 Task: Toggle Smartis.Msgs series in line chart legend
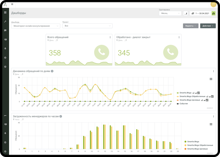(x=186, y=92)
